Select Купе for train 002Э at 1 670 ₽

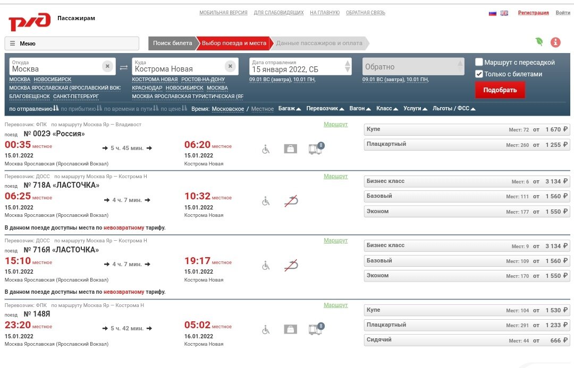467,129
